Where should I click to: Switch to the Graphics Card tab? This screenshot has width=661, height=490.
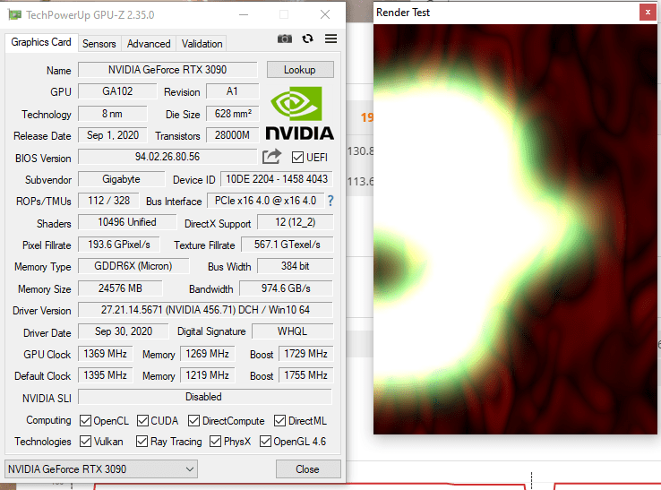41,42
